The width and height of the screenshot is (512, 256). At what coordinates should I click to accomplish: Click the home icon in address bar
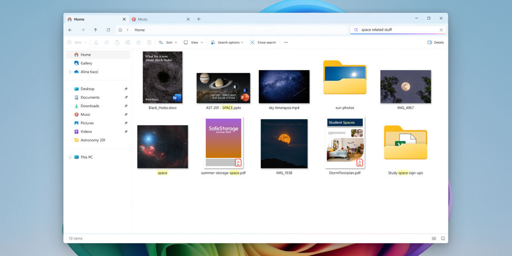pyautogui.click(x=120, y=30)
